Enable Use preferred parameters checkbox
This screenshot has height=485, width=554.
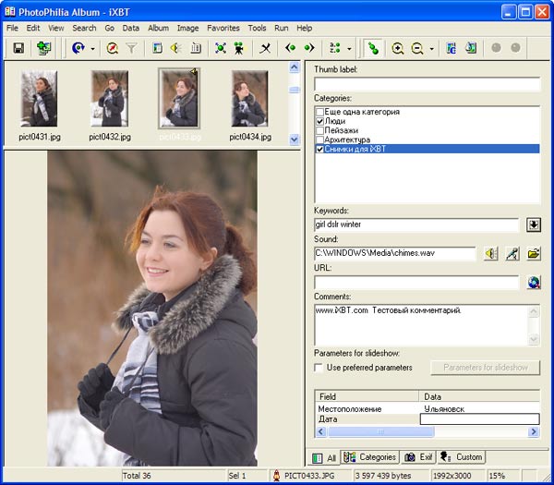(320, 368)
